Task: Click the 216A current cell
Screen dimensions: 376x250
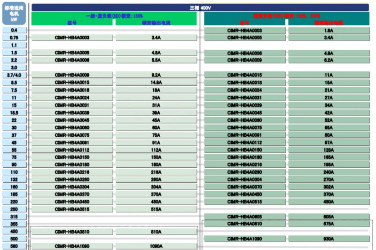Action: coord(156,172)
